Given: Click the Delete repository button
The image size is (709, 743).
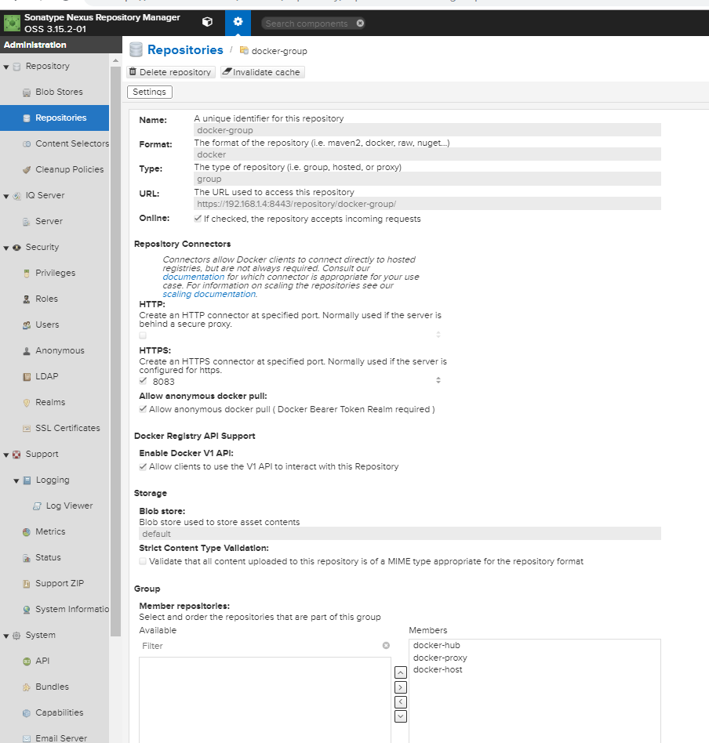Looking at the screenshot, I should [171, 72].
